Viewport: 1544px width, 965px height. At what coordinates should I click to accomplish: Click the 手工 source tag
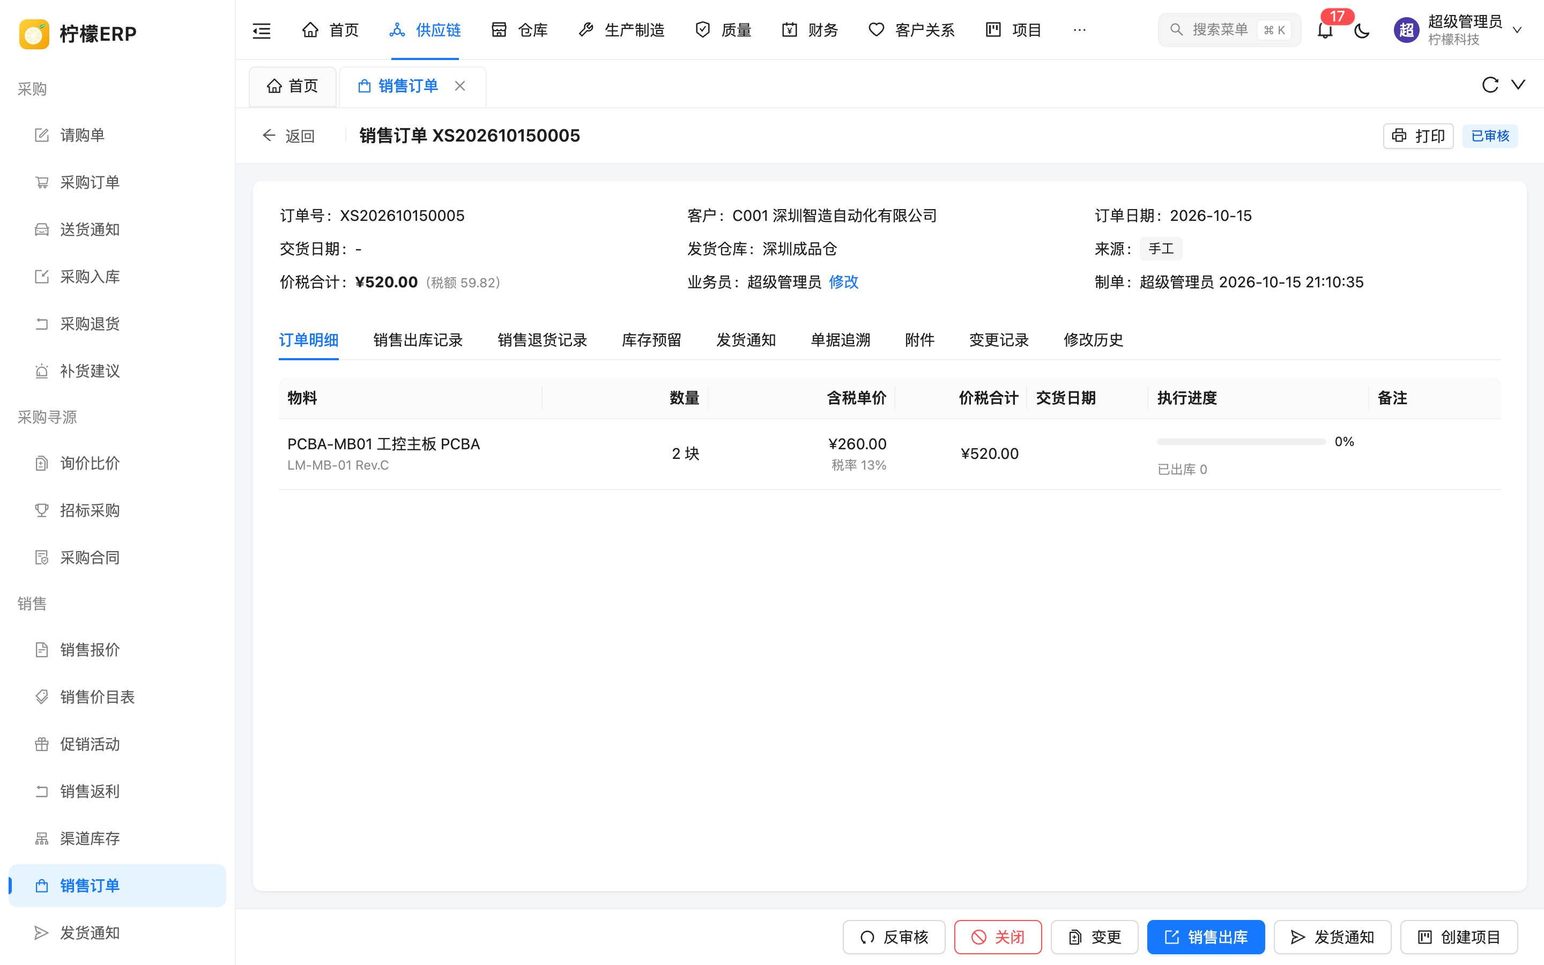point(1161,249)
